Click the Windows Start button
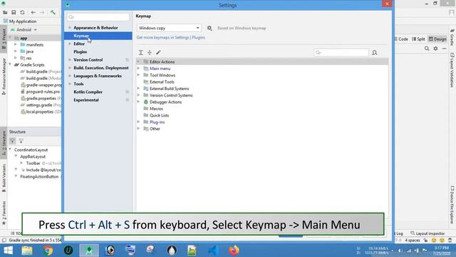The width and height of the screenshot is (456, 257). [x=8, y=251]
